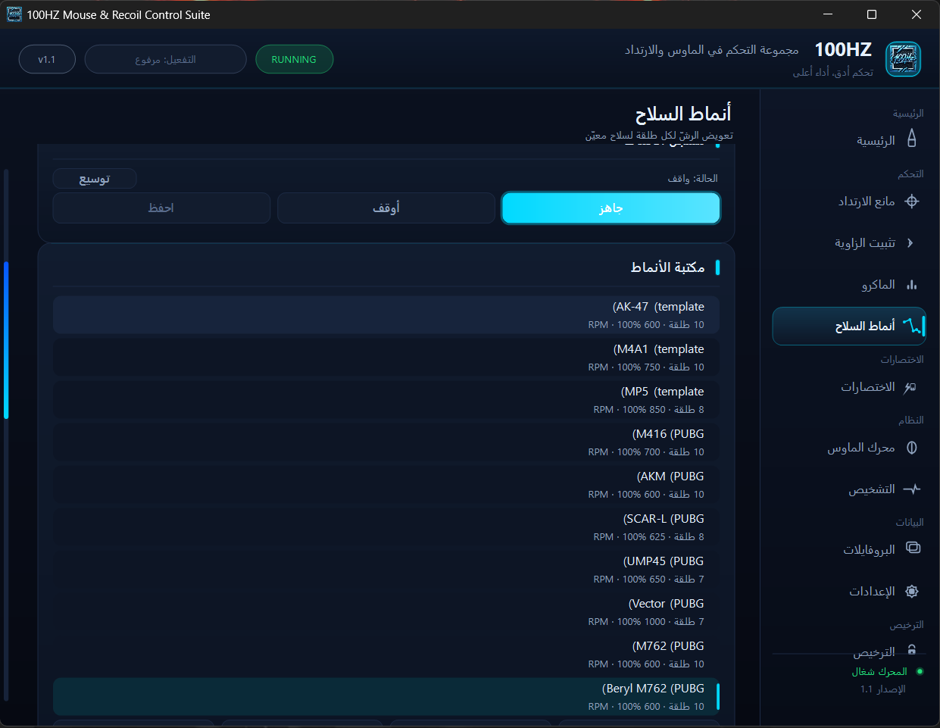Open the key icon for الاختصارات
This screenshot has height=728, width=940.
point(910,387)
